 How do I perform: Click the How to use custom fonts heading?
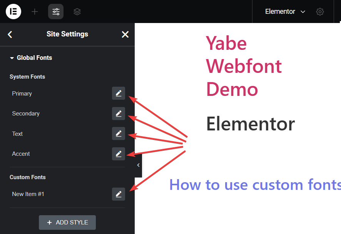[x=255, y=185]
